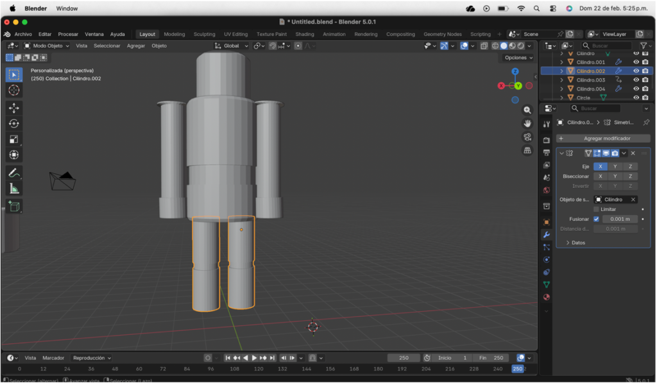Click the zoom magnifier icon in viewport

pyautogui.click(x=527, y=110)
